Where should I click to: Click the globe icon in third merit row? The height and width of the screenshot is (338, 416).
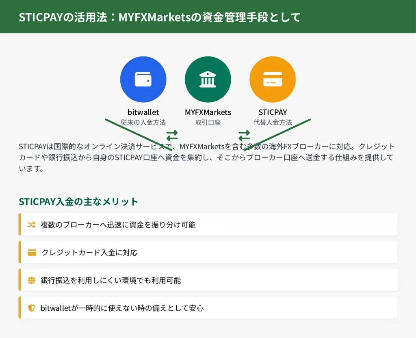click(x=31, y=280)
